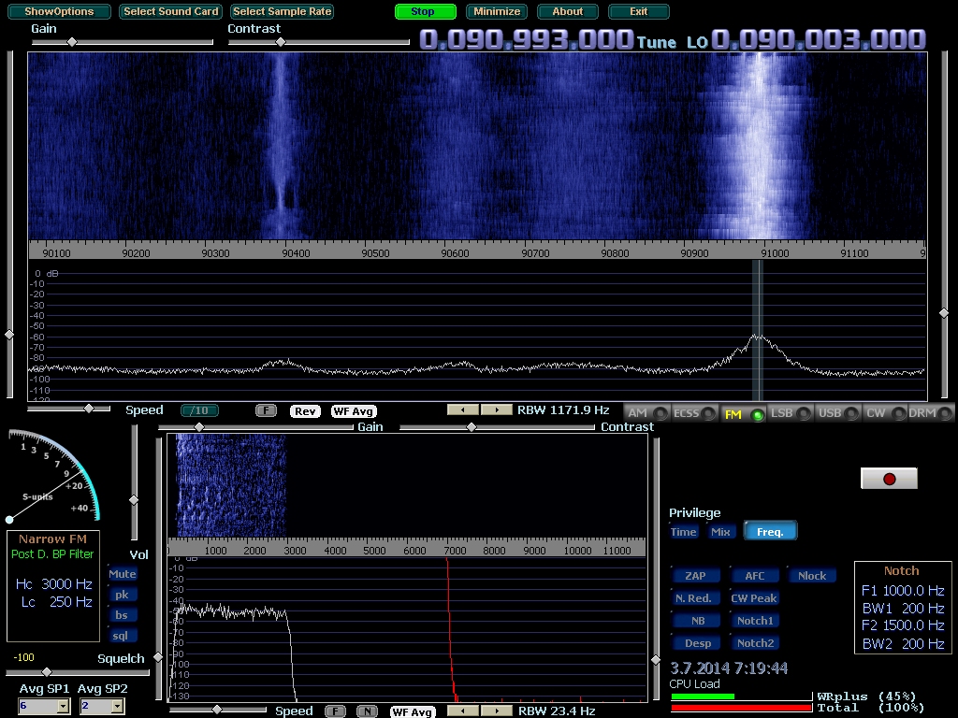Select USB demodulation mode
958x718 pixels.
tap(837, 413)
